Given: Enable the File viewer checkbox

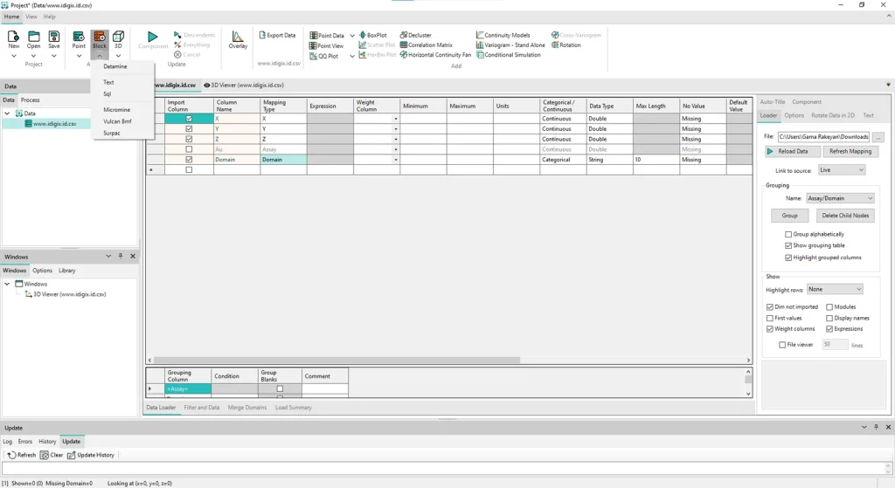Looking at the screenshot, I should [x=782, y=345].
